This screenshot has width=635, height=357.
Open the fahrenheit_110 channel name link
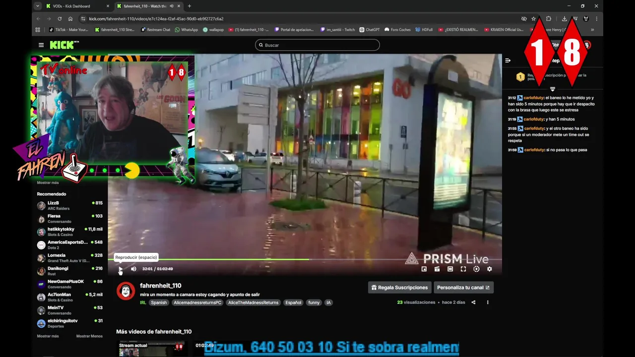pyautogui.click(x=161, y=286)
